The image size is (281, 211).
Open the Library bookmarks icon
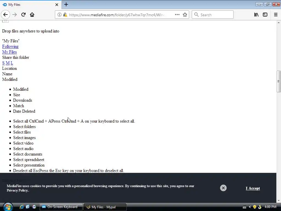pos(256,15)
